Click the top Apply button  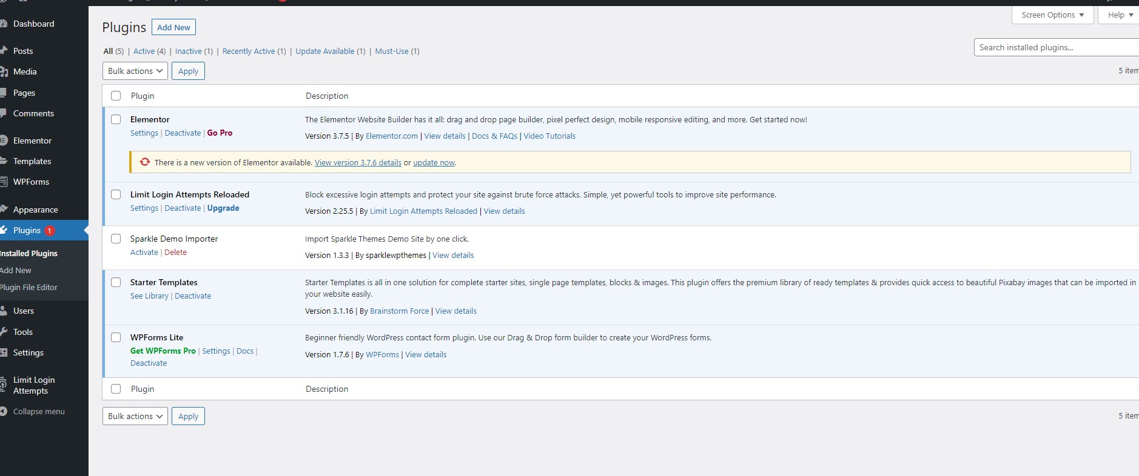189,71
